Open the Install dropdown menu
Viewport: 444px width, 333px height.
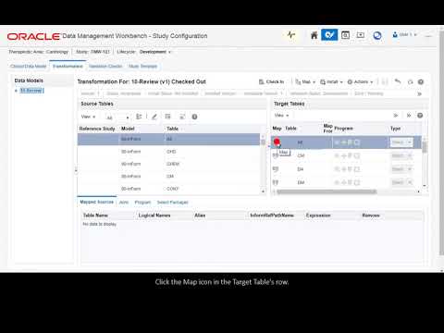[331, 82]
